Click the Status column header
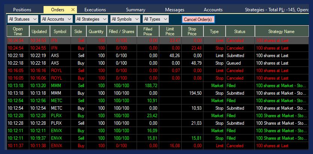The image size is (313, 154). click(x=239, y=32)
